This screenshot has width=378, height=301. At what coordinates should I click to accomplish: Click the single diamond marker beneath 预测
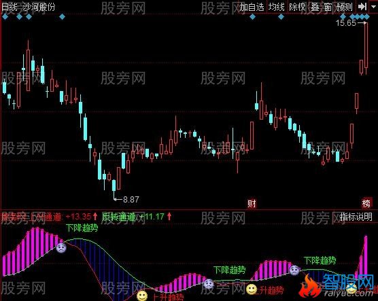click(x=343, y=17)
